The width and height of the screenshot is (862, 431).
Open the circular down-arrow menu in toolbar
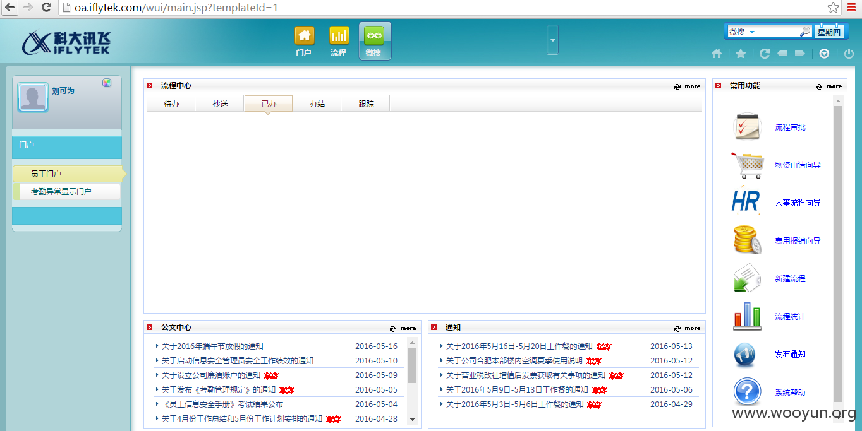[824, 54]
